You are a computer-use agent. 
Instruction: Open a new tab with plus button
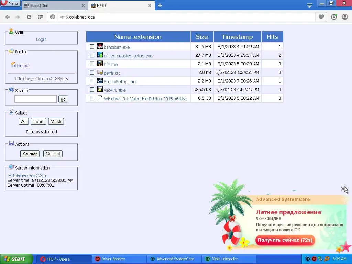(x=160, y=5)
